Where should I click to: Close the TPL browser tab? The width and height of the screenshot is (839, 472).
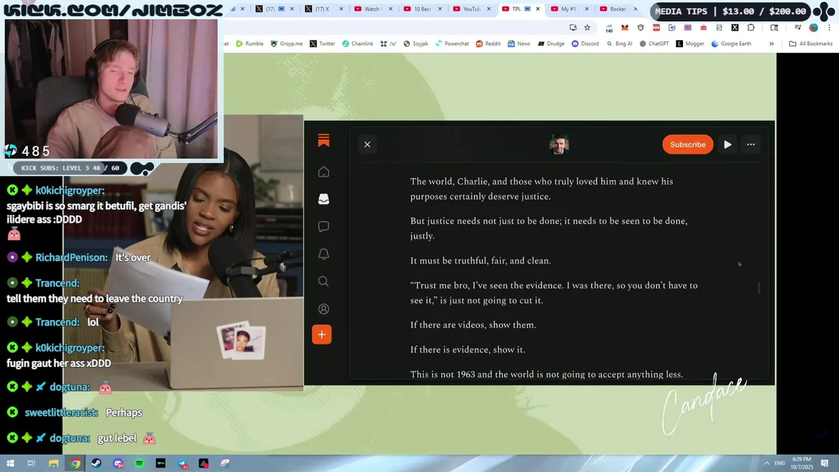click(x=538, y=9)
